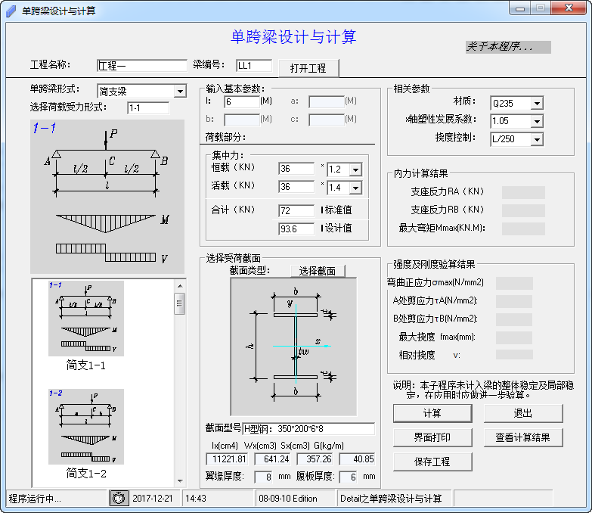Click the large 1-1 load diagram preview
This screenshot has width=592, height=513.
(x=101, y=196)
